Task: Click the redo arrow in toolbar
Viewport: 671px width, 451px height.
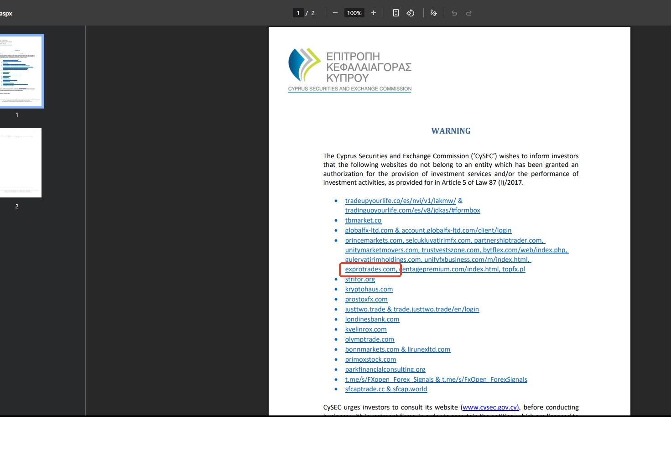Action: click(x=469, y=13)
